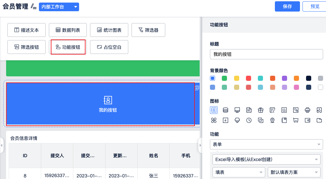The image size is (326, 179).
Task: Expand the 功能 表单 dropdown
Action: (x=266, y=144)
